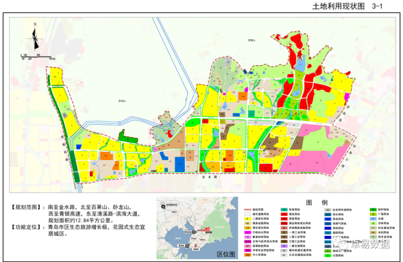
Task: Click the 【规划范围】 heading text
Action: pos(26,207)
